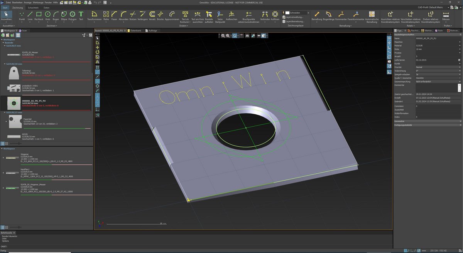This screenshot has width=463, height=253.
Task: Click Setze Startpunkt tool
Action: (x=220, y=17)
